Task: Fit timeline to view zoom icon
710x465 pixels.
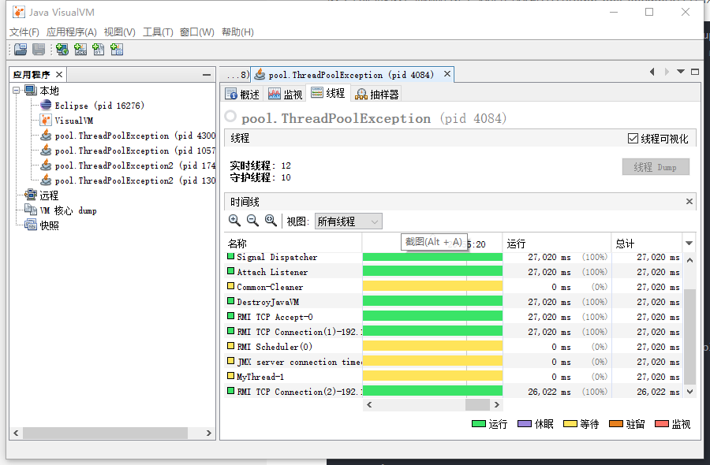Action: 271,221
